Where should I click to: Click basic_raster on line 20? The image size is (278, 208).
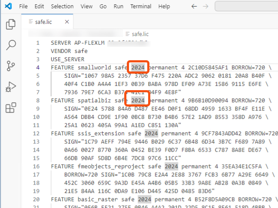(x=98, y=199)
